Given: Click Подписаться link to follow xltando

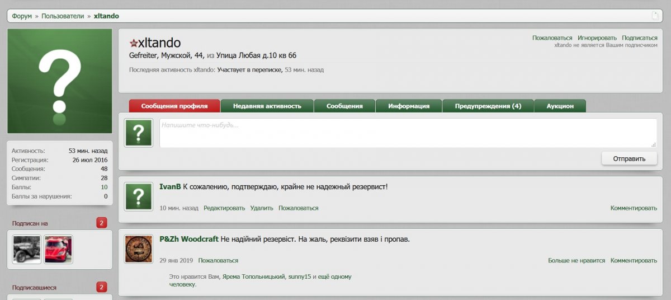Looking at the screenshot, I should point(640,38).
